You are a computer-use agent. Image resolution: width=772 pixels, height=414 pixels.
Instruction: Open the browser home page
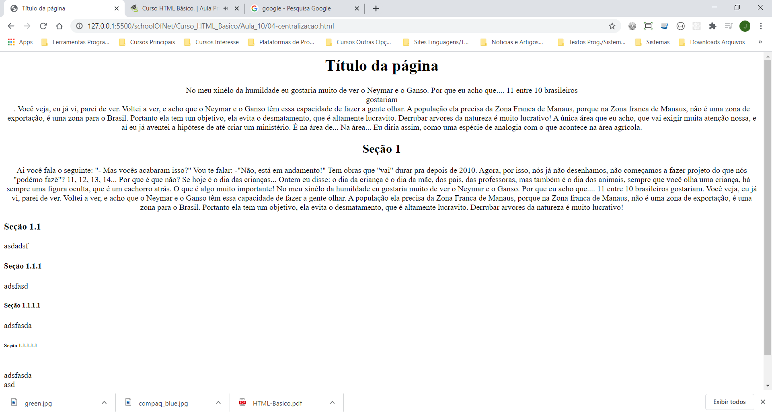tap(59, 26)
